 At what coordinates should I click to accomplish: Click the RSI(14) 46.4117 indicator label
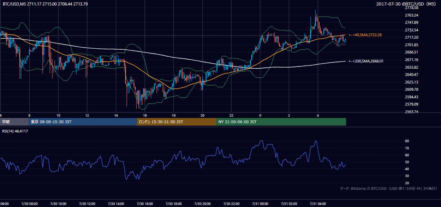pos(15,131)
